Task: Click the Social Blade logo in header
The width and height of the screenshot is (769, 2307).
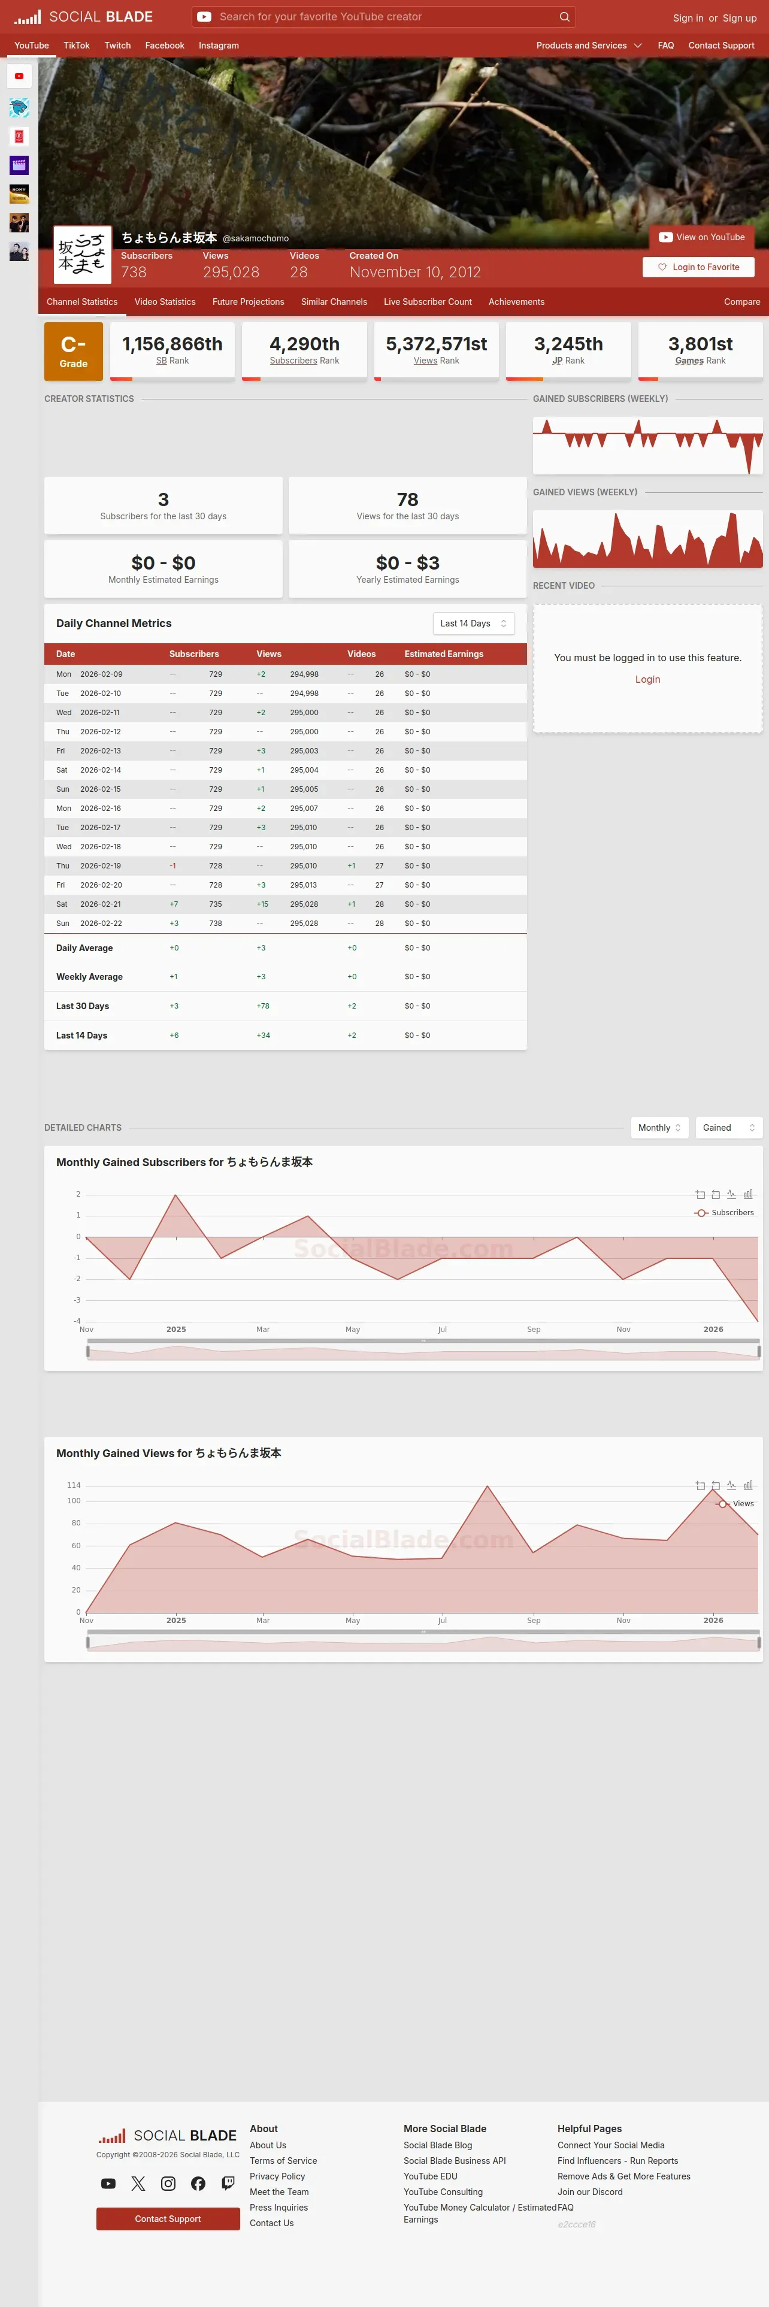Action: [83, 17]
